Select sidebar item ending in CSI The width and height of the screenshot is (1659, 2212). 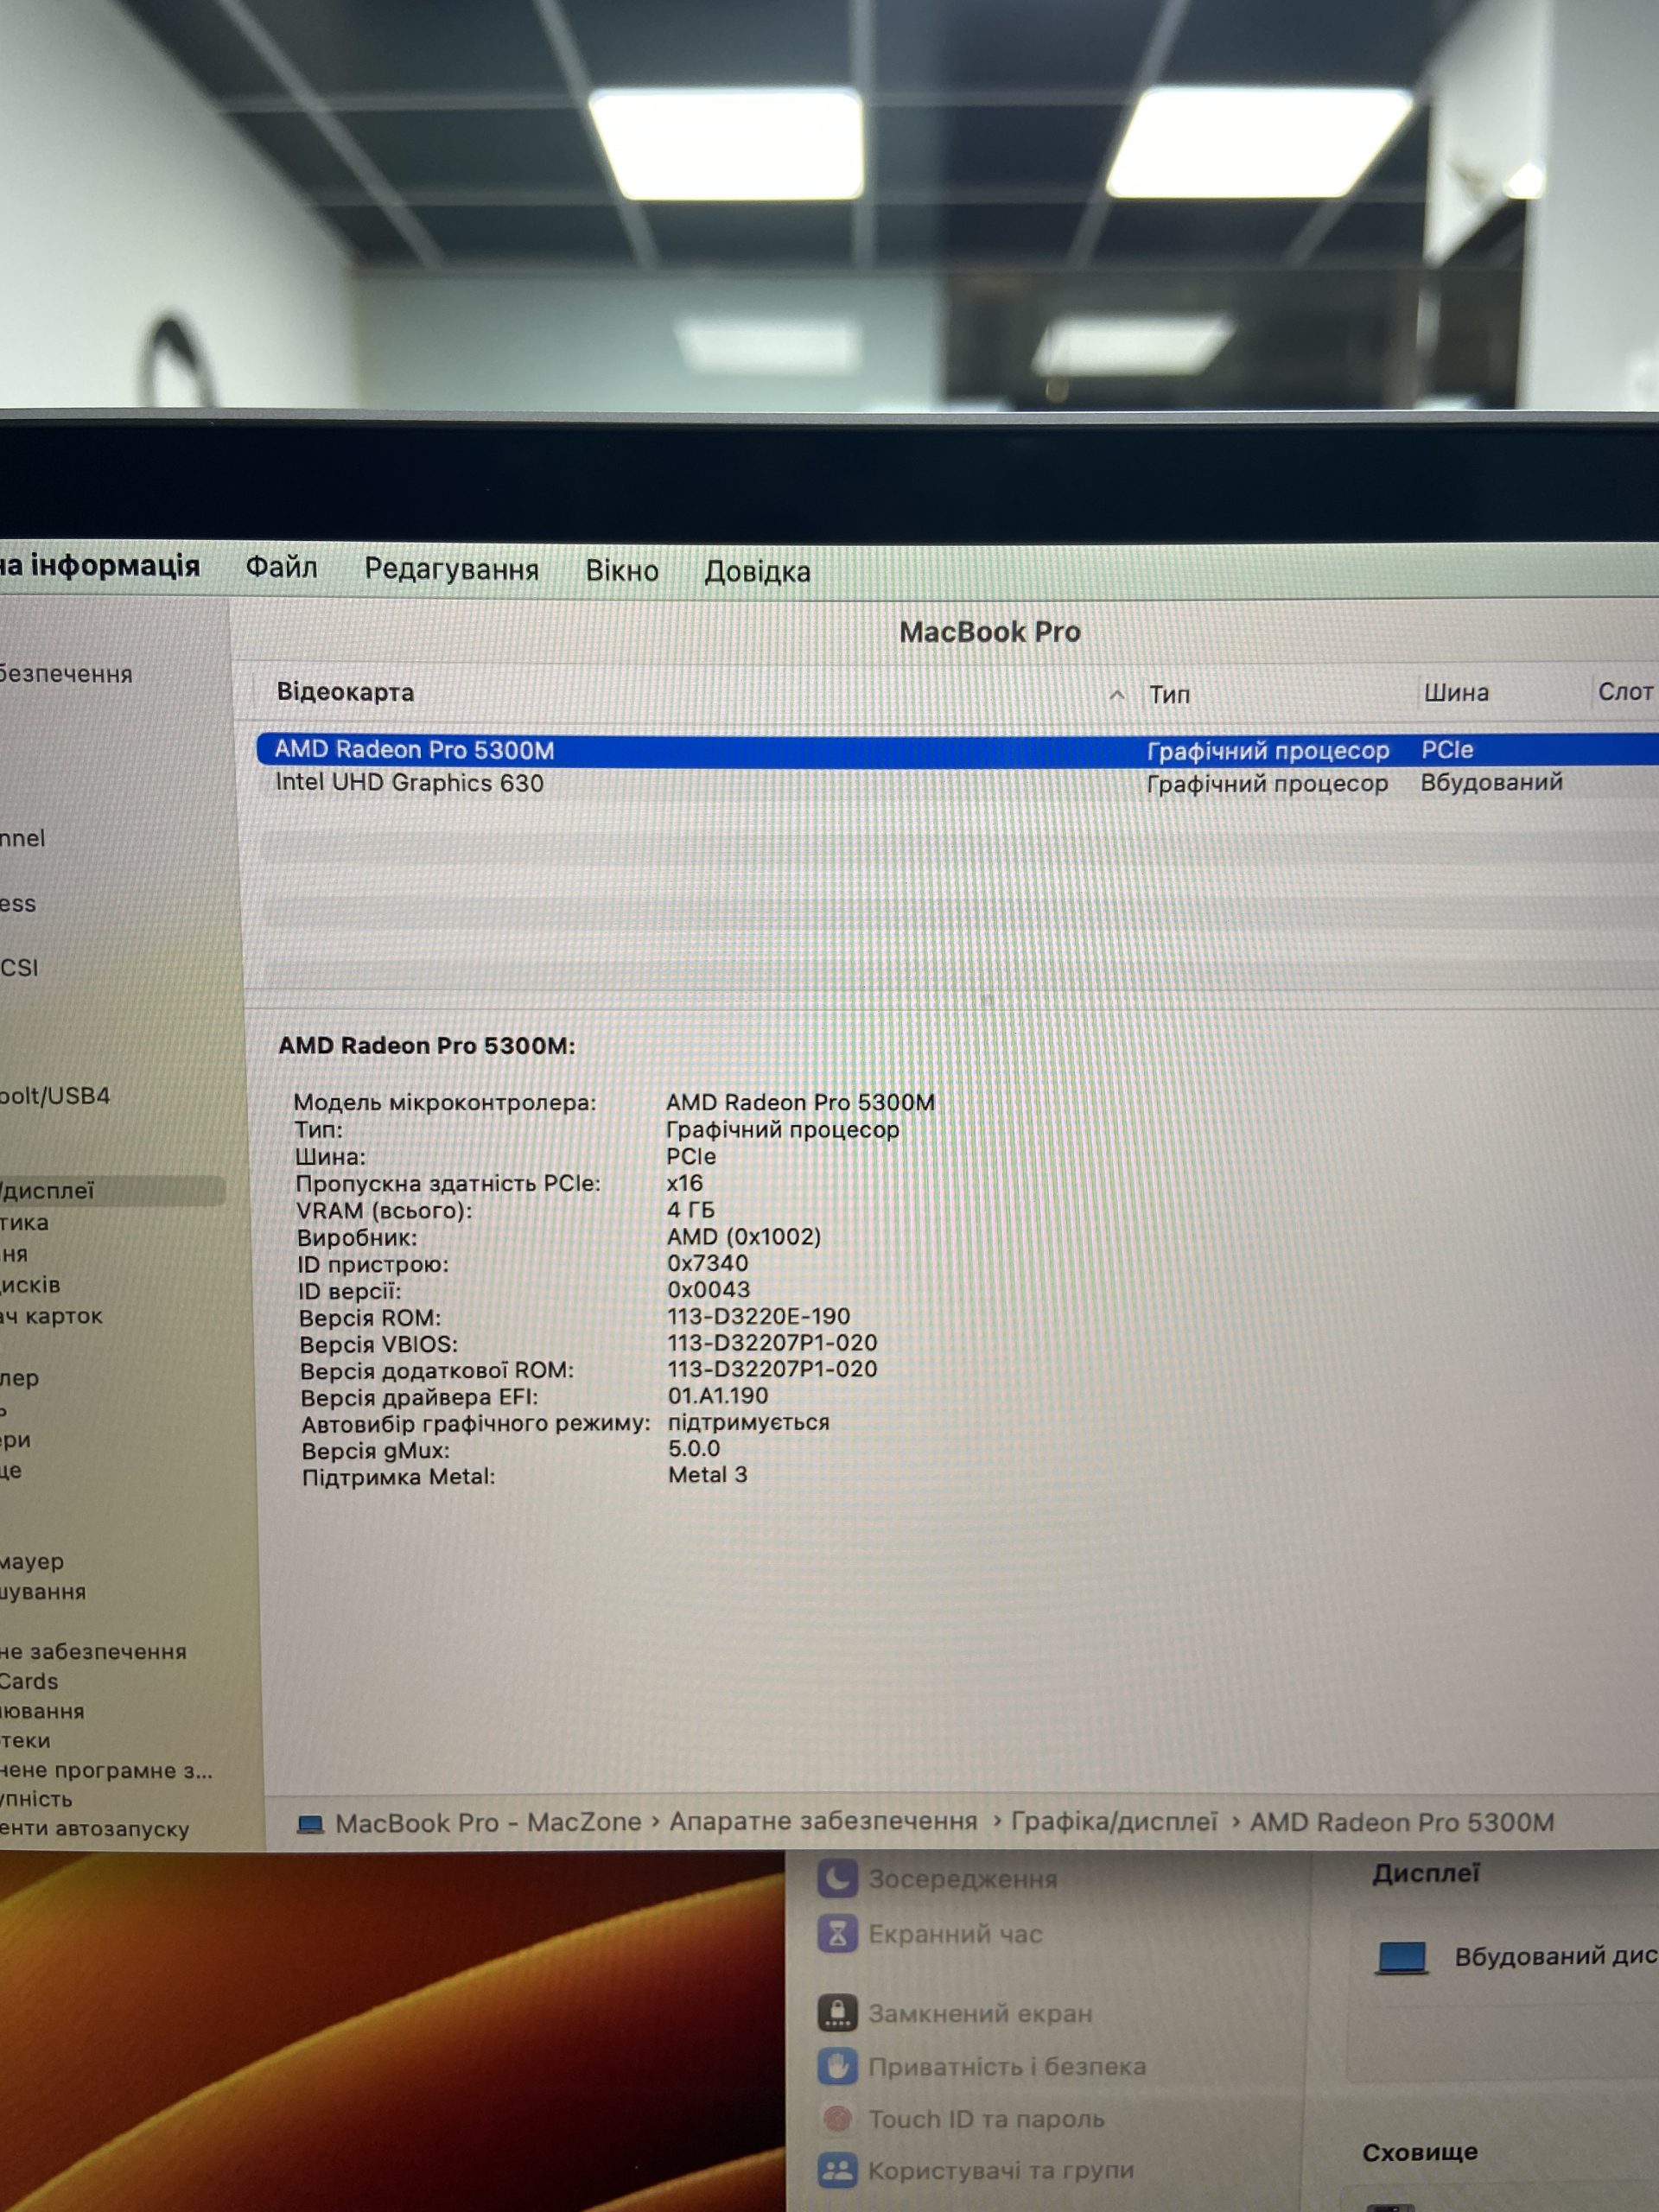19,968
